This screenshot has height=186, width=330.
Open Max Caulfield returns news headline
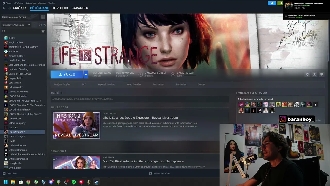click(x=143, y=161)
